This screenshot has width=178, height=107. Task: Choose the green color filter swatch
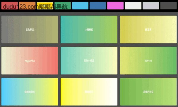[63, 6]
